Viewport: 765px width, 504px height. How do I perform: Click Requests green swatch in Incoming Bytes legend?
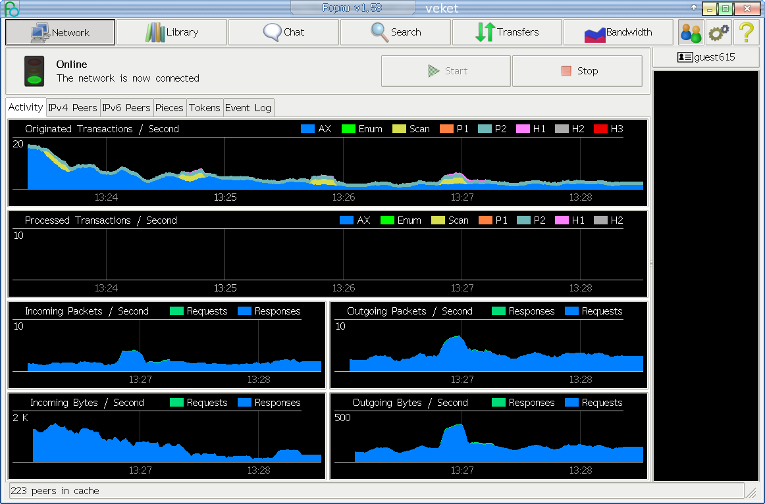click(x=176, y=403)
